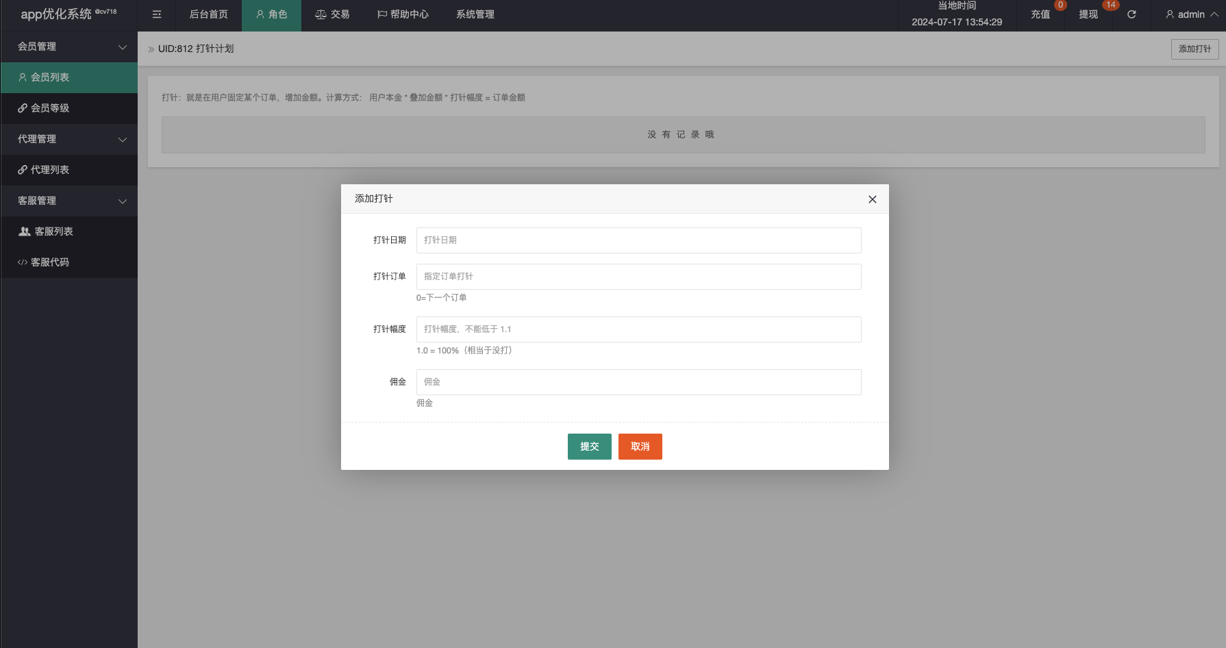Click the refresh icon in top bar
This screenshot has width=1226, height=648.
coord(1131,14)
